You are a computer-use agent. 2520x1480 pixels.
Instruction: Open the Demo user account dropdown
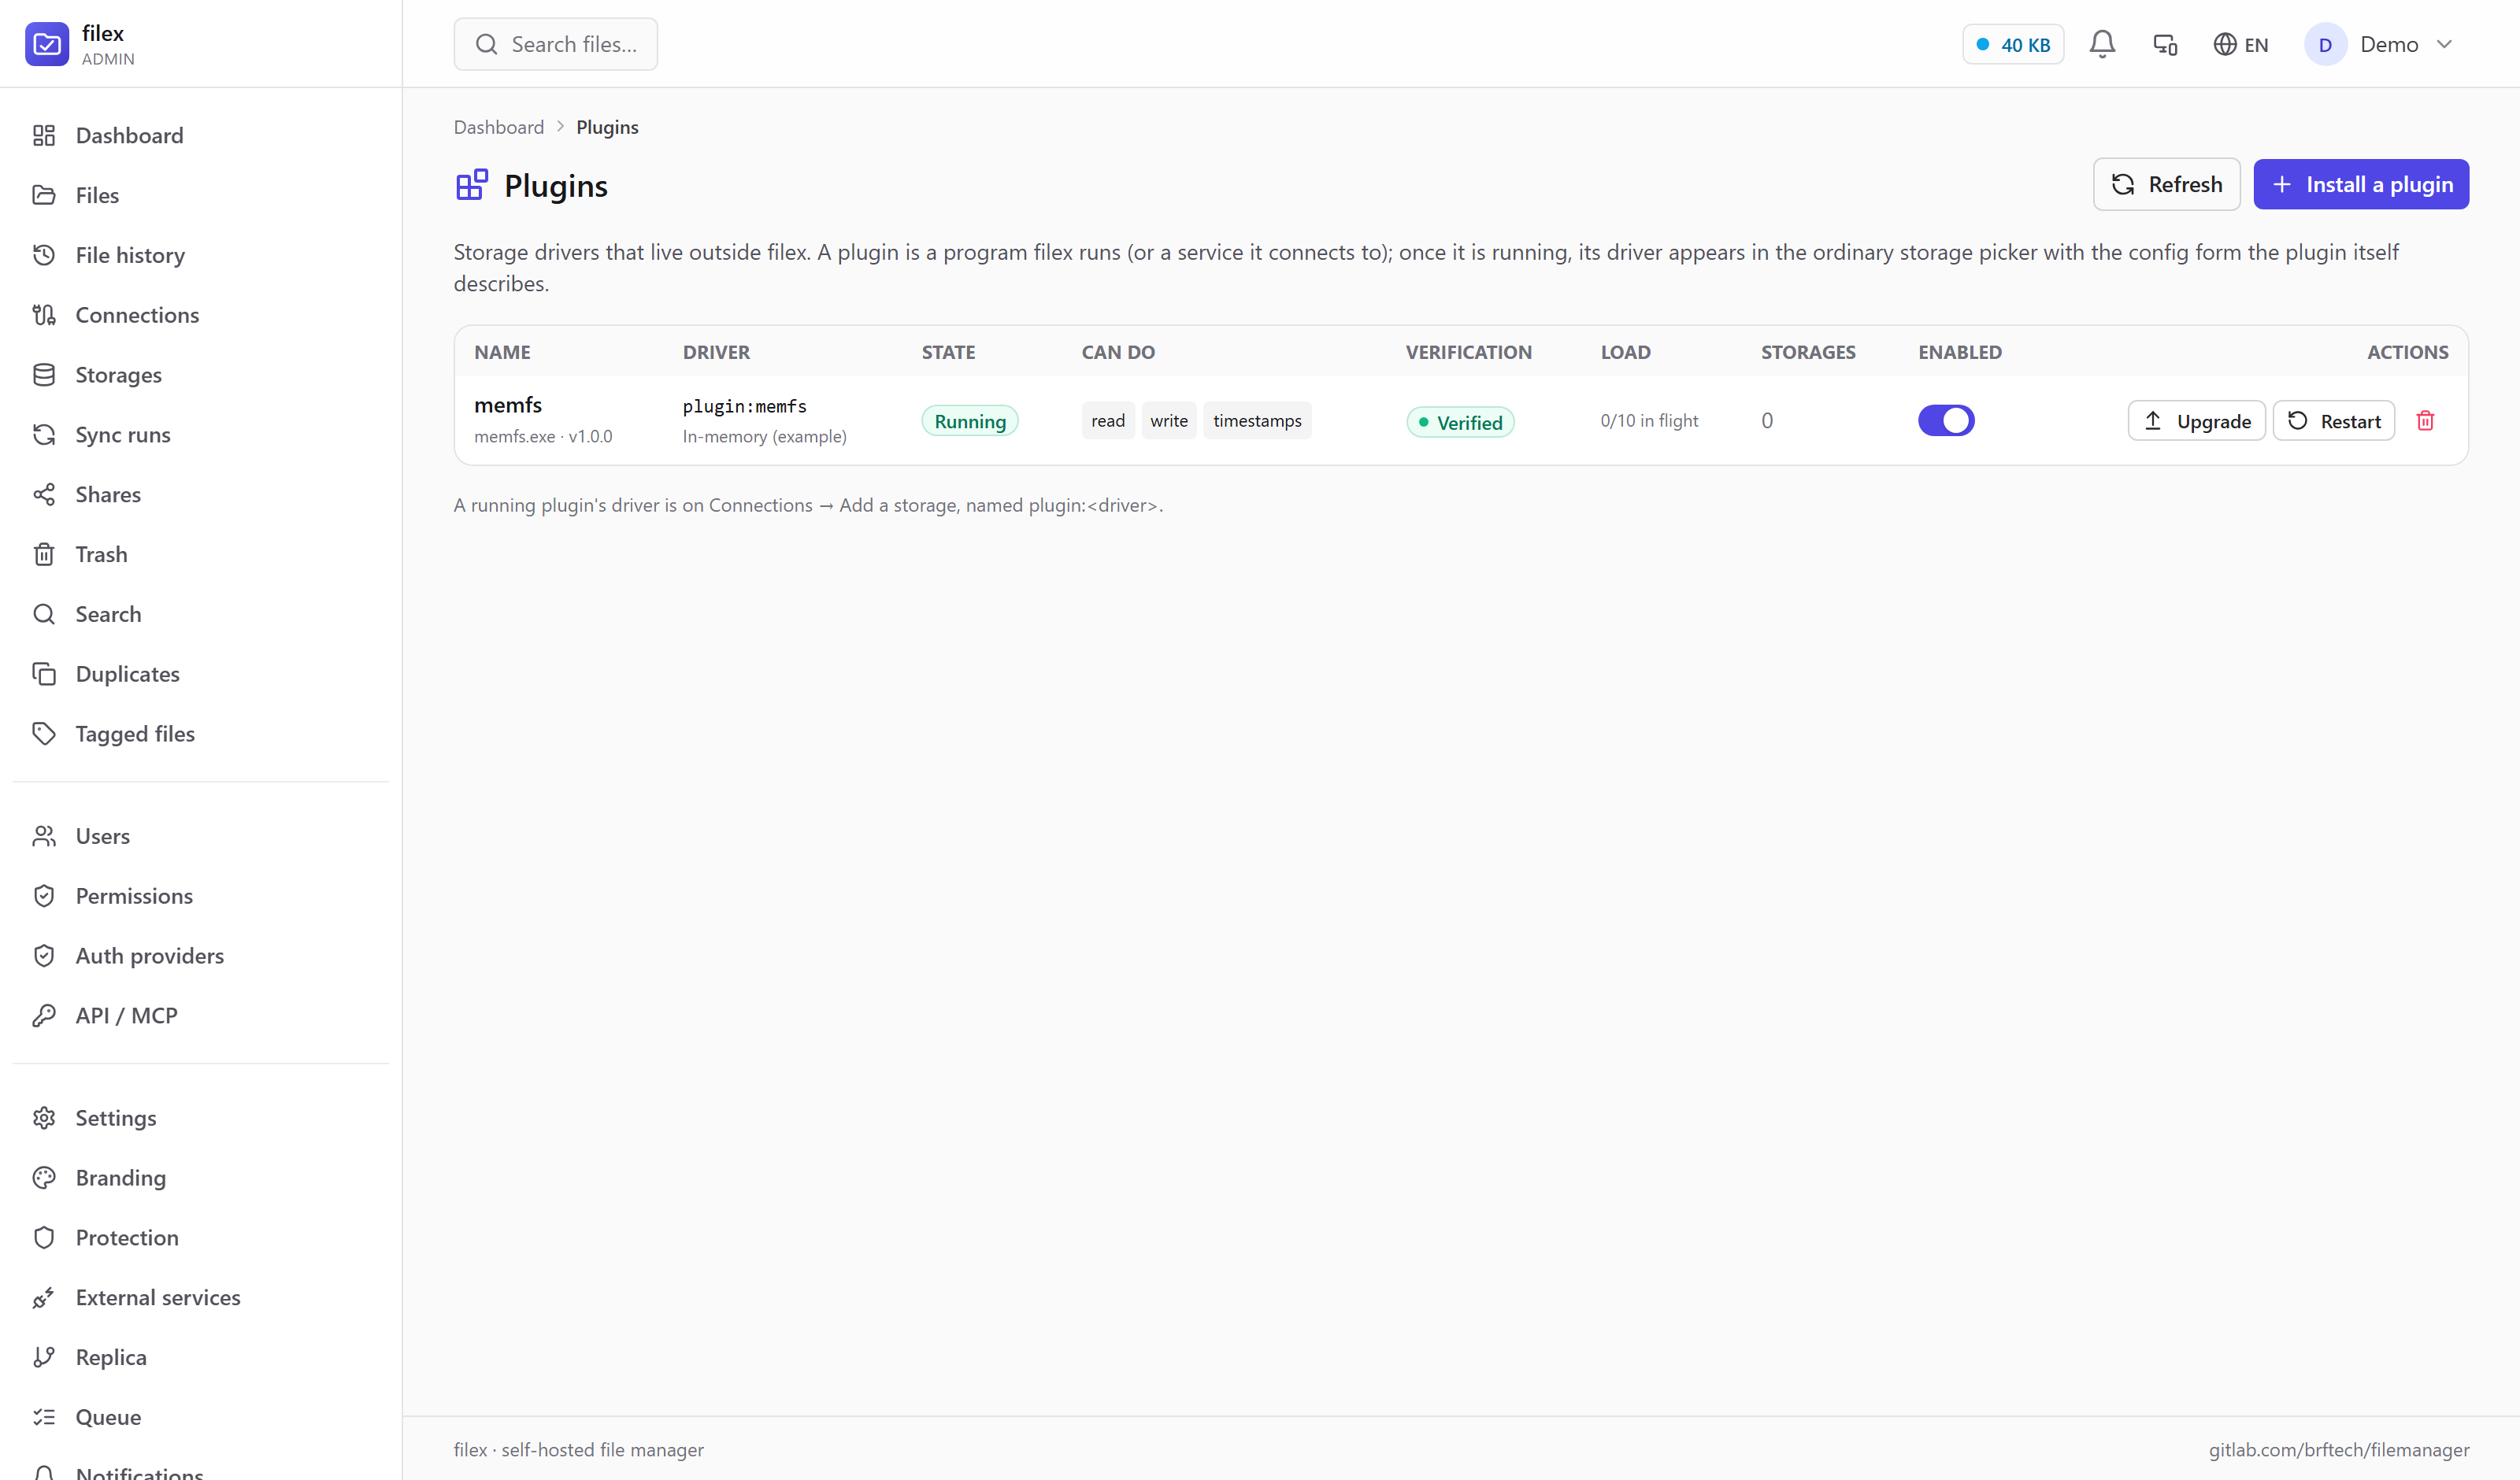(2379, 44)
